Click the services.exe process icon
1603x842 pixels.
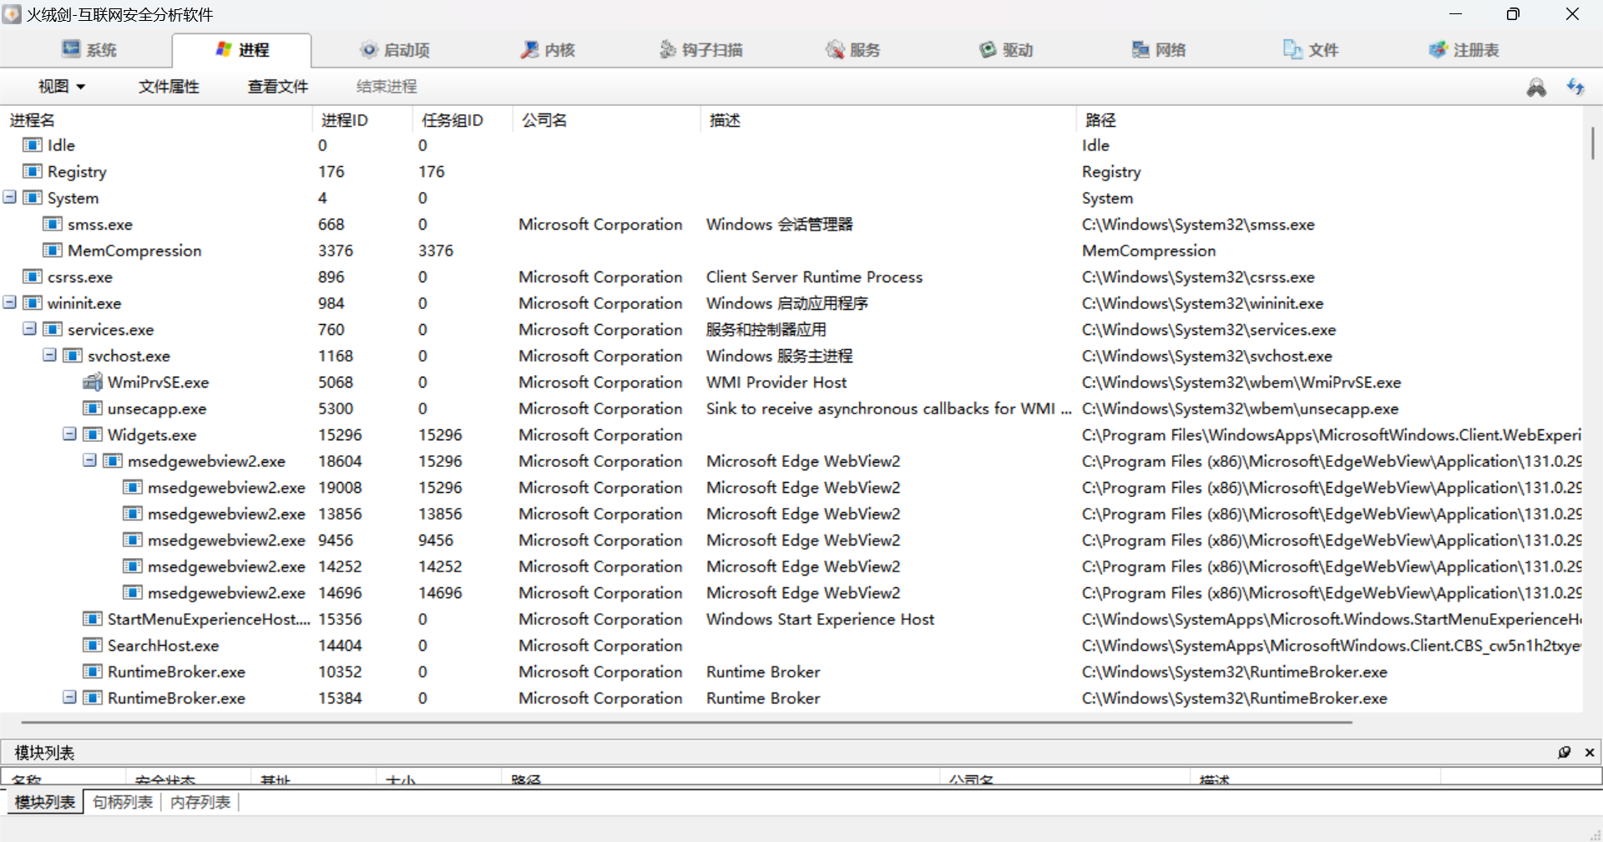pyautogui.click(x=53, y=329)
